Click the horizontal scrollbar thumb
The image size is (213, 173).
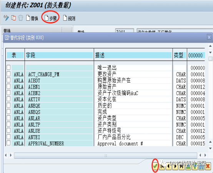pyautogui.click(x=106, y=155)
